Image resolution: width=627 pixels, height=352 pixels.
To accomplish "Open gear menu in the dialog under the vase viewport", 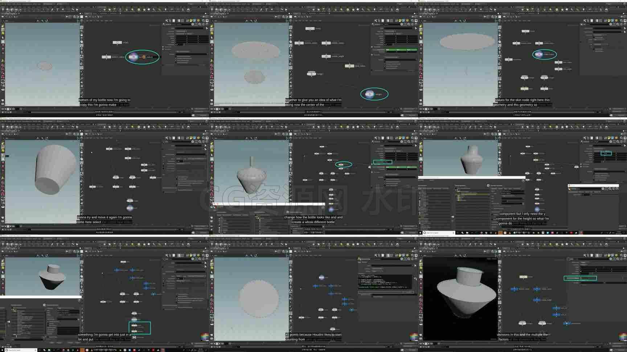I will (488, 185).
